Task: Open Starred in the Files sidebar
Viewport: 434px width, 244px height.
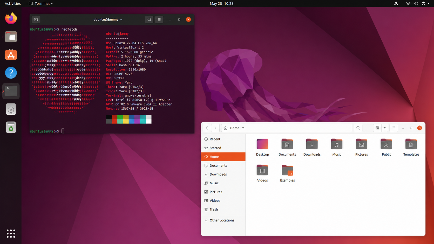Action: pos(223,148)
